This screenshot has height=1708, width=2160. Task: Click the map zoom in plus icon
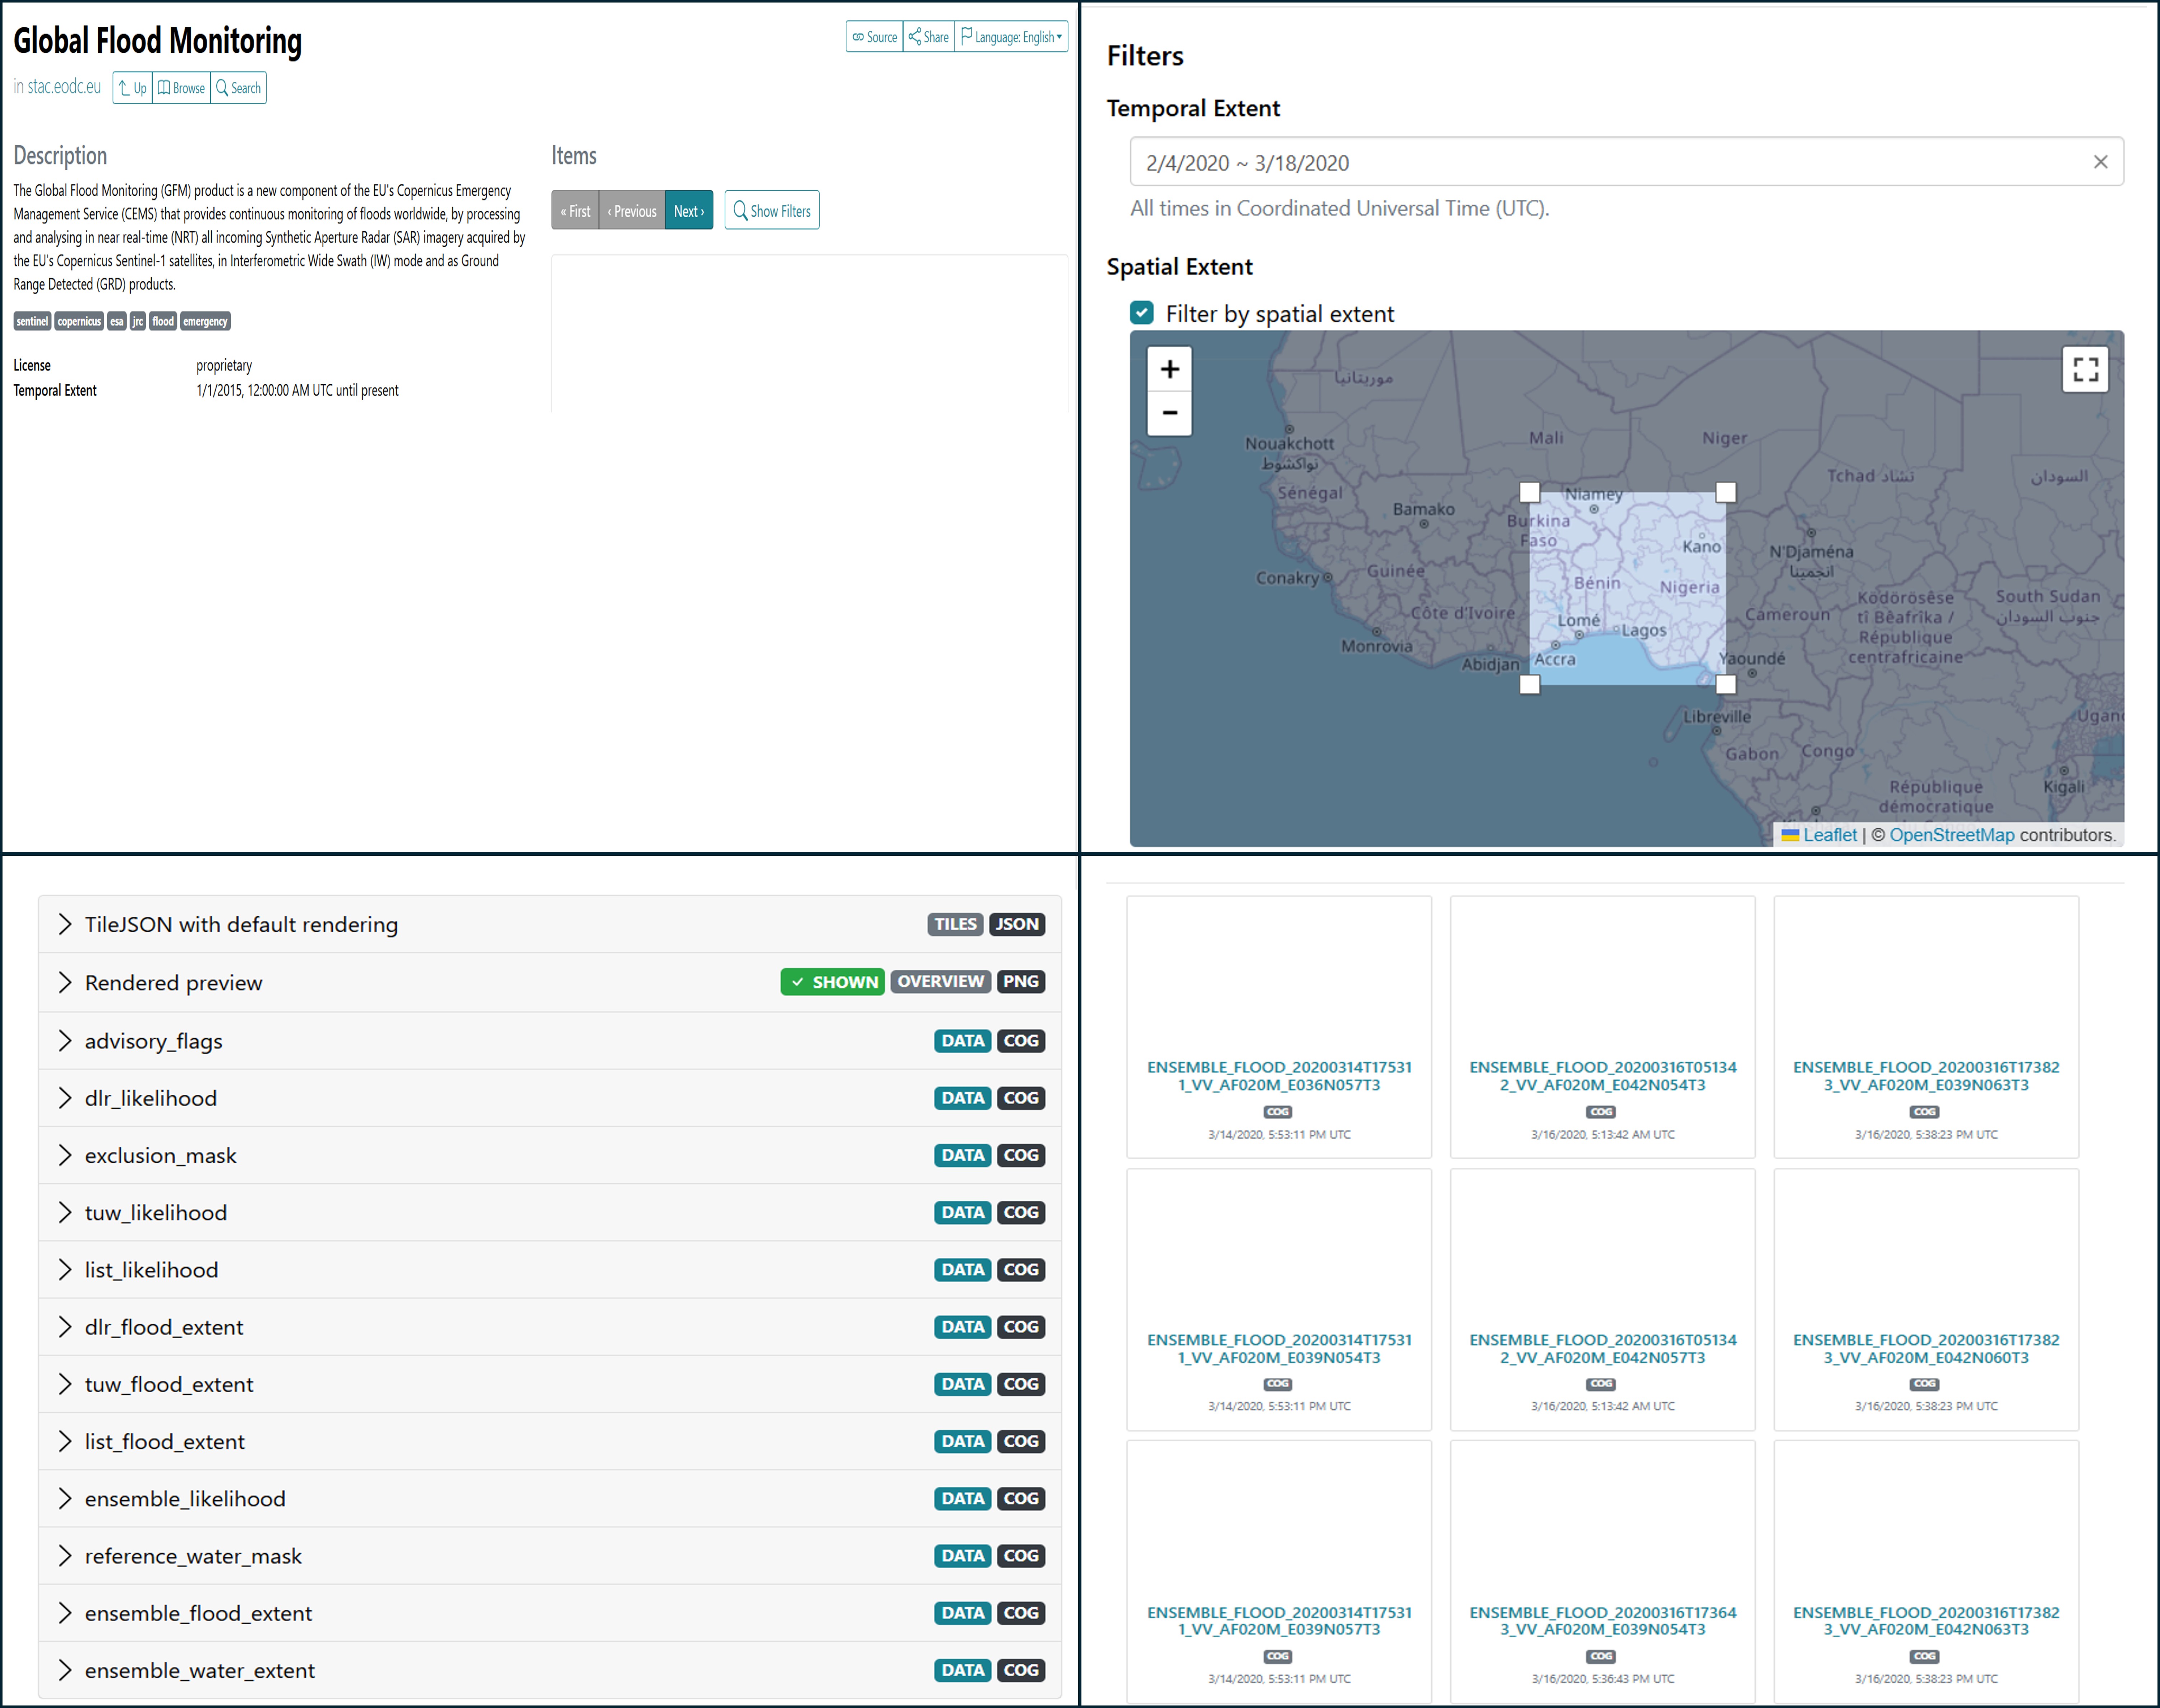(1169, 369)
